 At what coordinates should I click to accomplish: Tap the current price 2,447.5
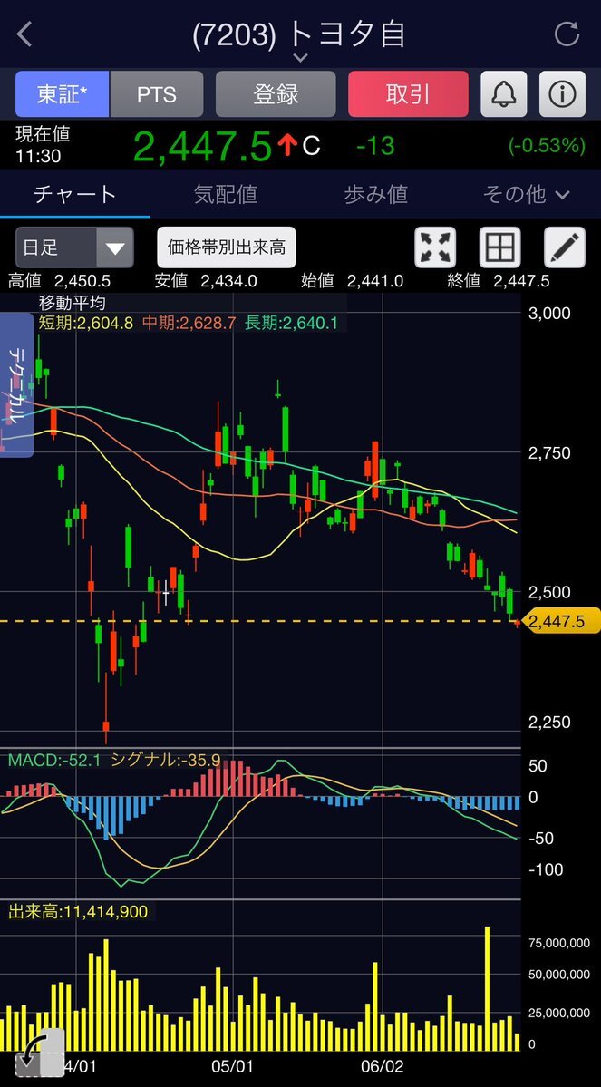(x=202, y=146)
